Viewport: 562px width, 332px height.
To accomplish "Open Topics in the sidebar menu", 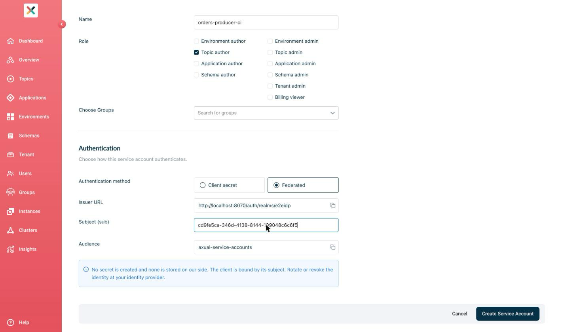I will click(26, 79).
